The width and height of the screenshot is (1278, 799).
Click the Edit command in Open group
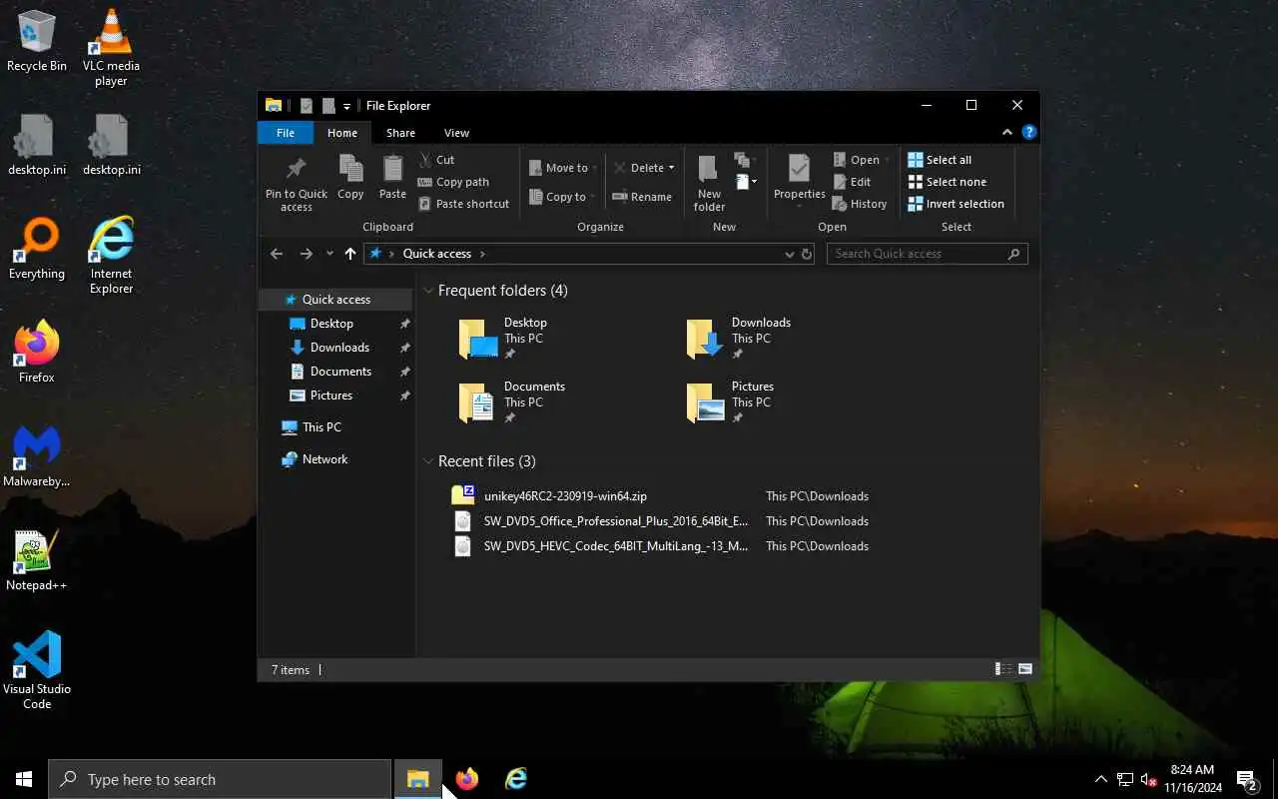(852, 182)
